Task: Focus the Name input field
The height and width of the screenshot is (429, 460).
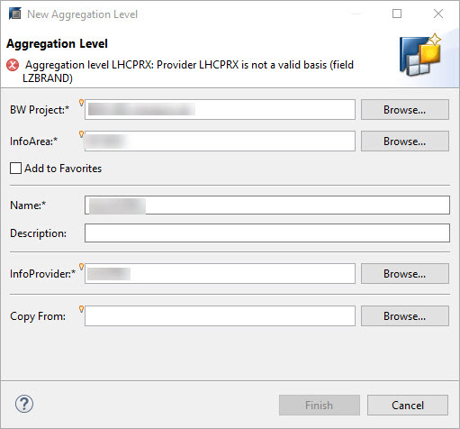Action: (x=267, y=205)
